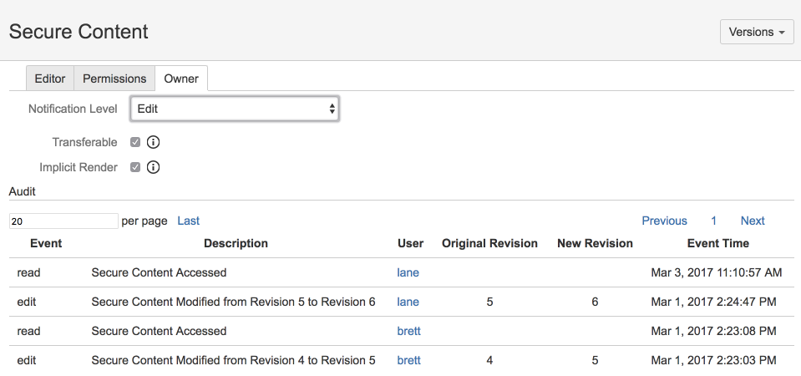This screenshot has height=376, width=801.
Task: Click the Event Time column header
Action: click(718, 243)
